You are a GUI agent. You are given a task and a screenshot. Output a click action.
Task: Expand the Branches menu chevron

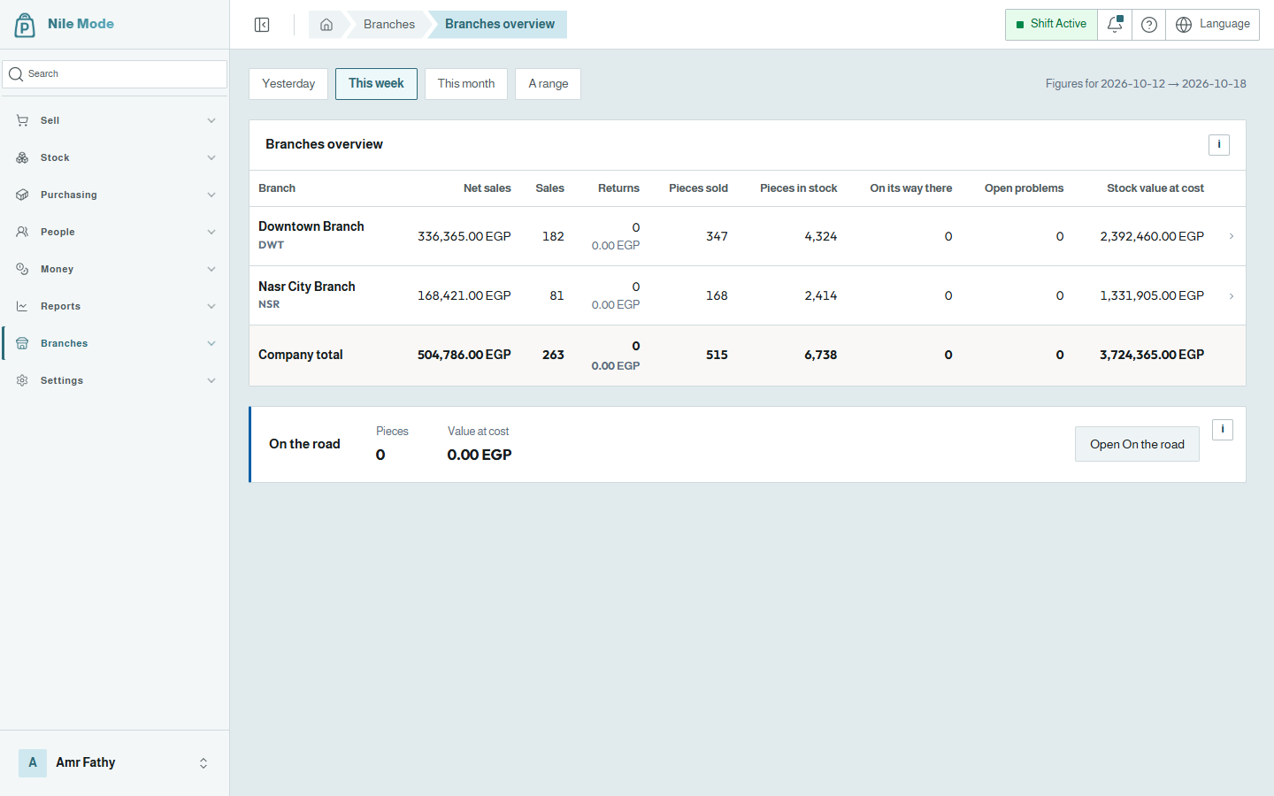tap(211, 343)
